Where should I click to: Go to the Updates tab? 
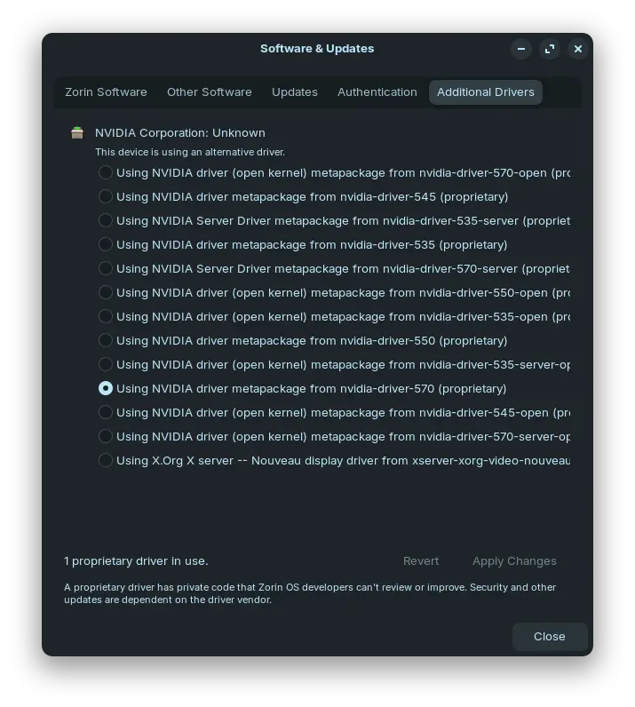[295, 92]
